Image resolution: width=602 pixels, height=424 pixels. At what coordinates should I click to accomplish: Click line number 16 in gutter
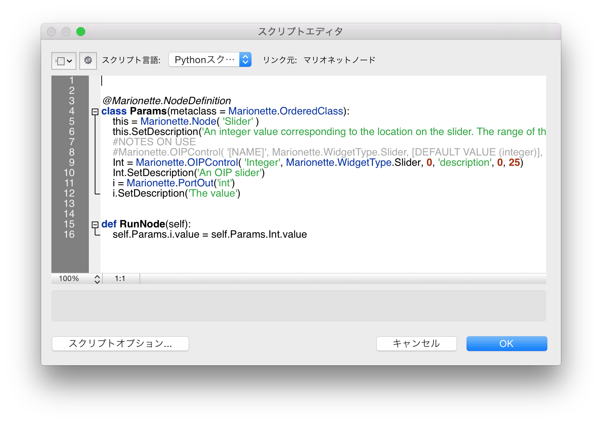pyautogui.click(x=69, y=234)
